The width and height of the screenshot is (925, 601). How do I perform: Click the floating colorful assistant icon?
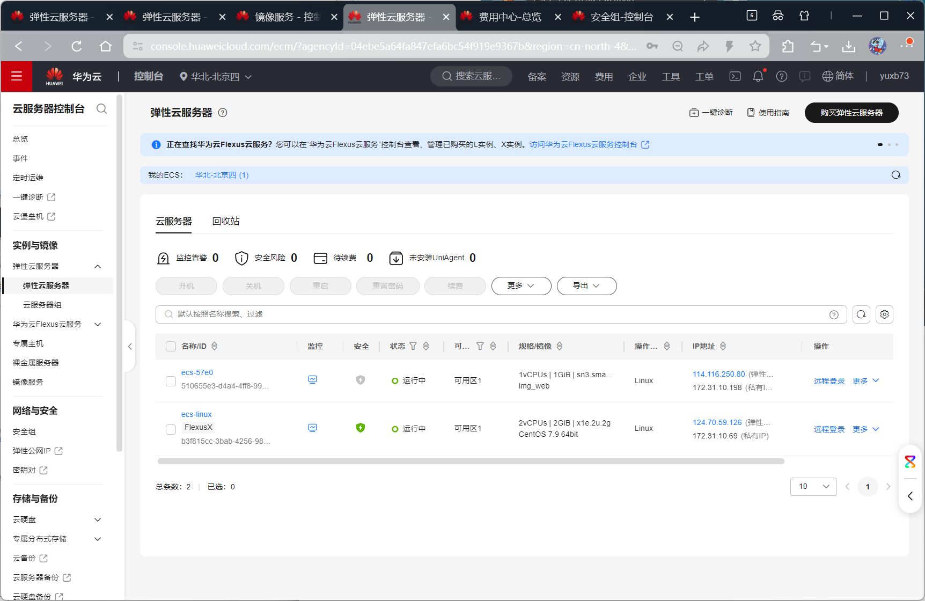(x=911, y=461)
